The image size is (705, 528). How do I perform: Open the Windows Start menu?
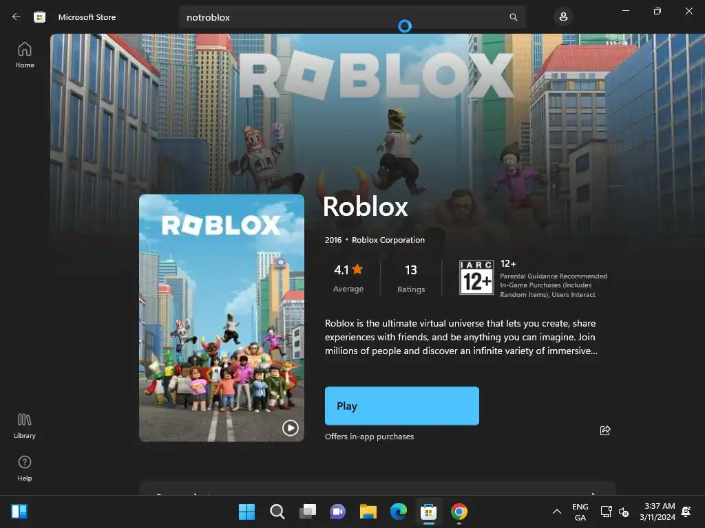click(x=246, y=511)
